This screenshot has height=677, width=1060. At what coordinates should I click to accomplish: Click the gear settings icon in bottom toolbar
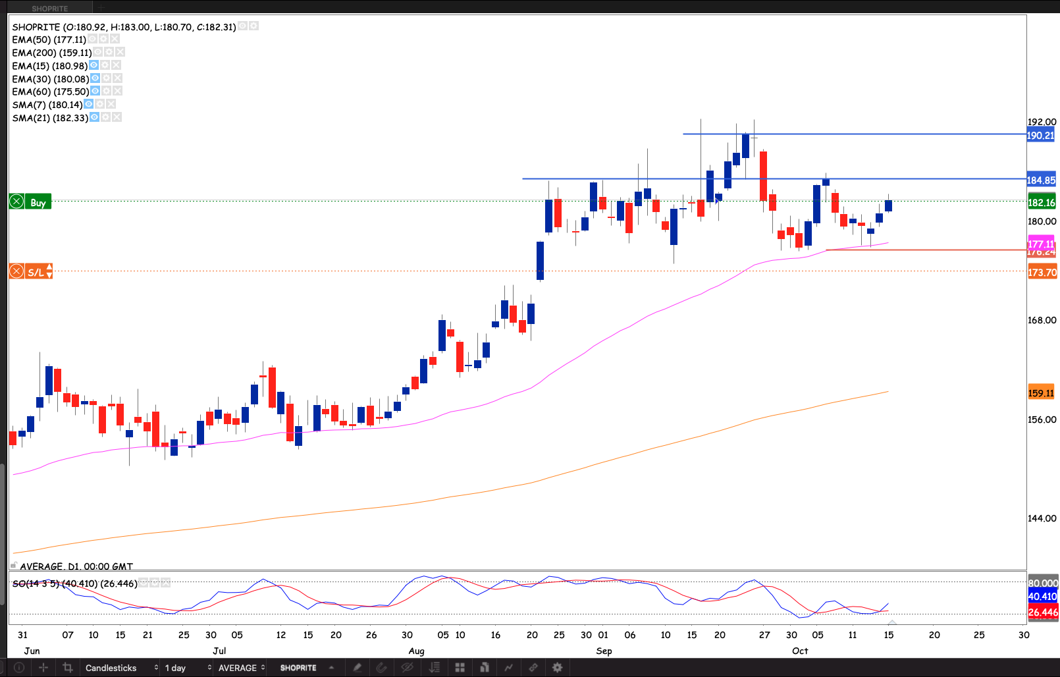pos(557,668)
